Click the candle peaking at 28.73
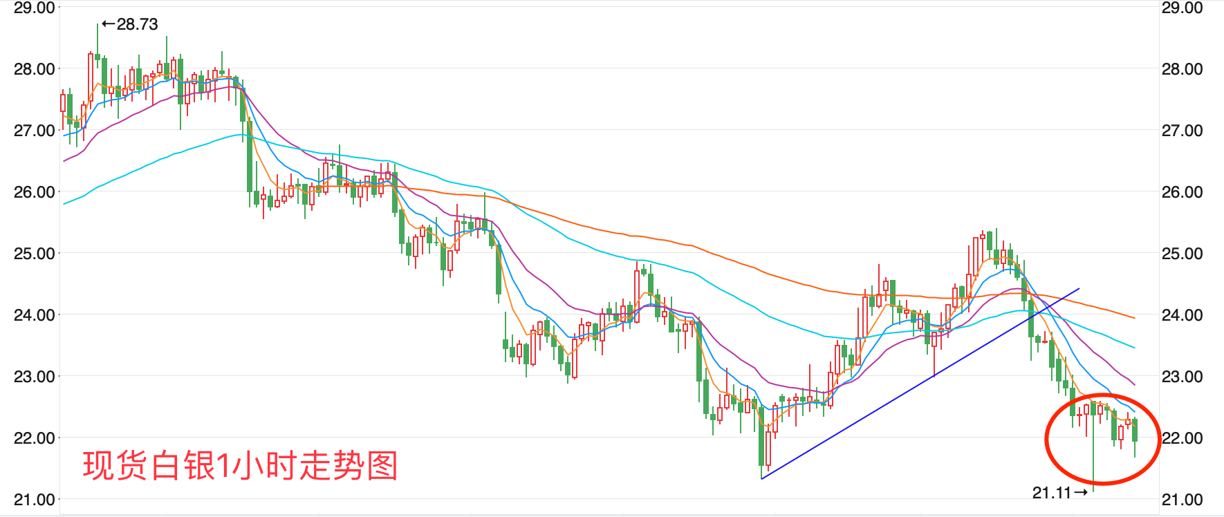 (98, 57)
